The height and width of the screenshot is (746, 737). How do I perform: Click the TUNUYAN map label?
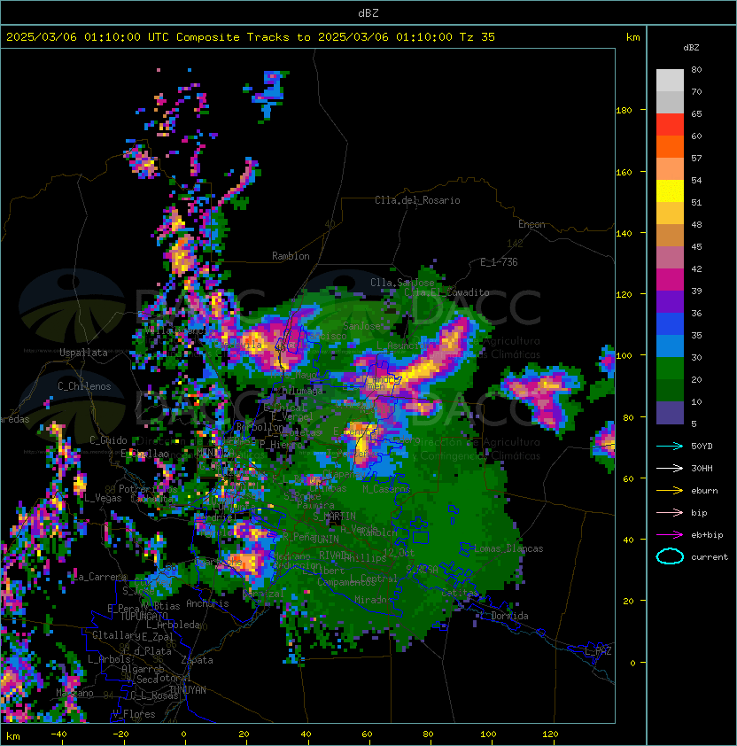click(188, 690)
